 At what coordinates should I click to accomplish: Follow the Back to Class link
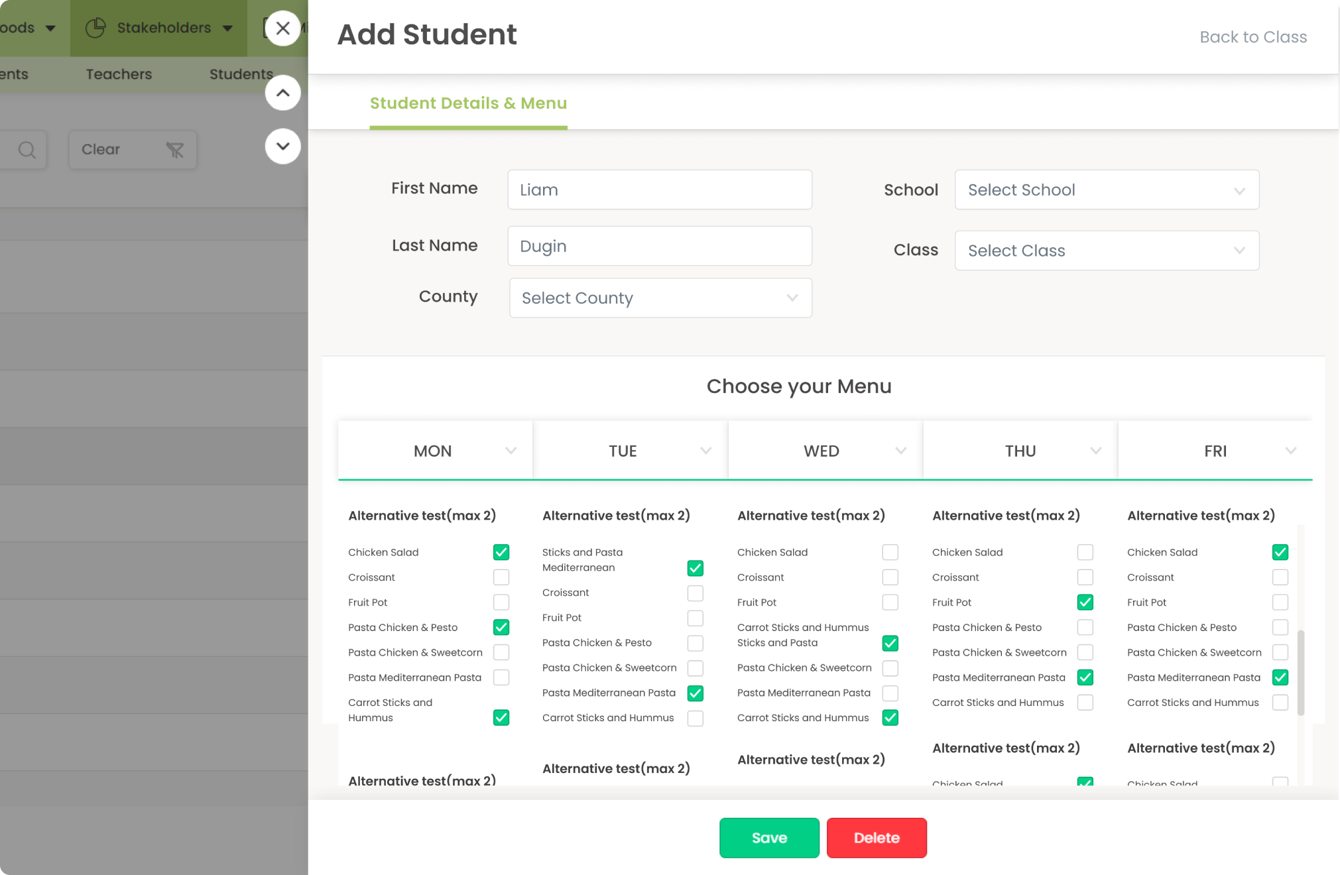point(1253,37)
